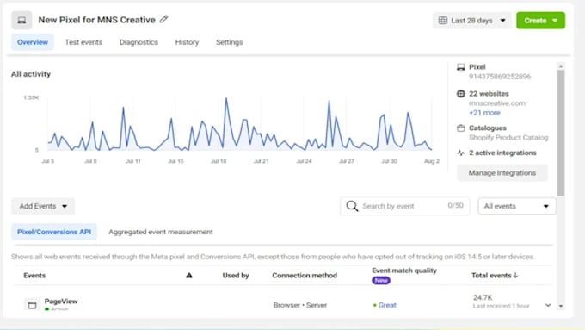Click the Jul 18 activity peak on the chart
This screenshot has width=585, height=330.
225,99
